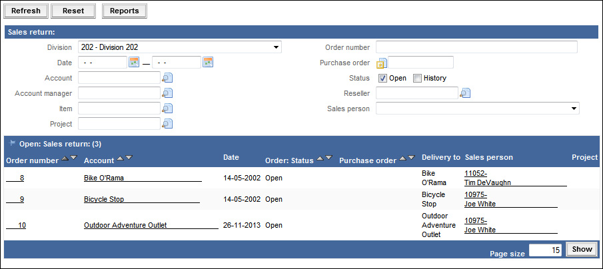
Task: Open calendar picker for start date
Action: point(133,62)
